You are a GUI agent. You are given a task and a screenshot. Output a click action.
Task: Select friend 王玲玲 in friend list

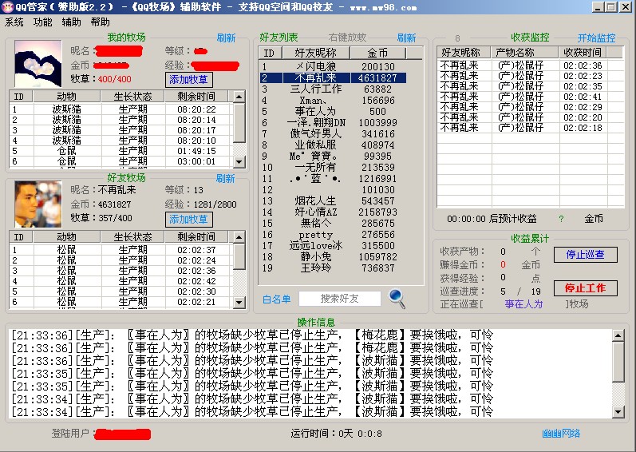click(x=333, y=268)
